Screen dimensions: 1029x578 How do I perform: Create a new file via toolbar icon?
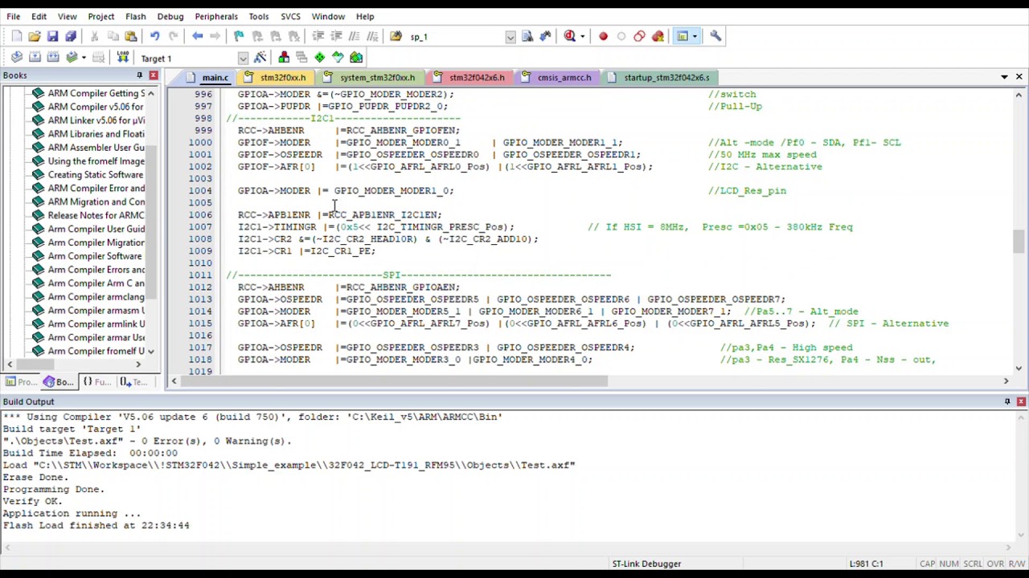click(16, 36)
